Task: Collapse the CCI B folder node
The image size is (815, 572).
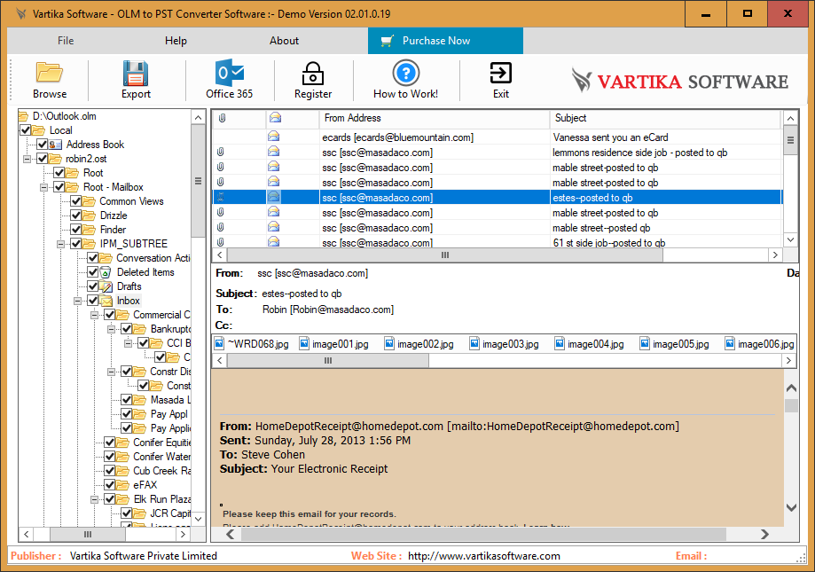Action: (128, 343)
